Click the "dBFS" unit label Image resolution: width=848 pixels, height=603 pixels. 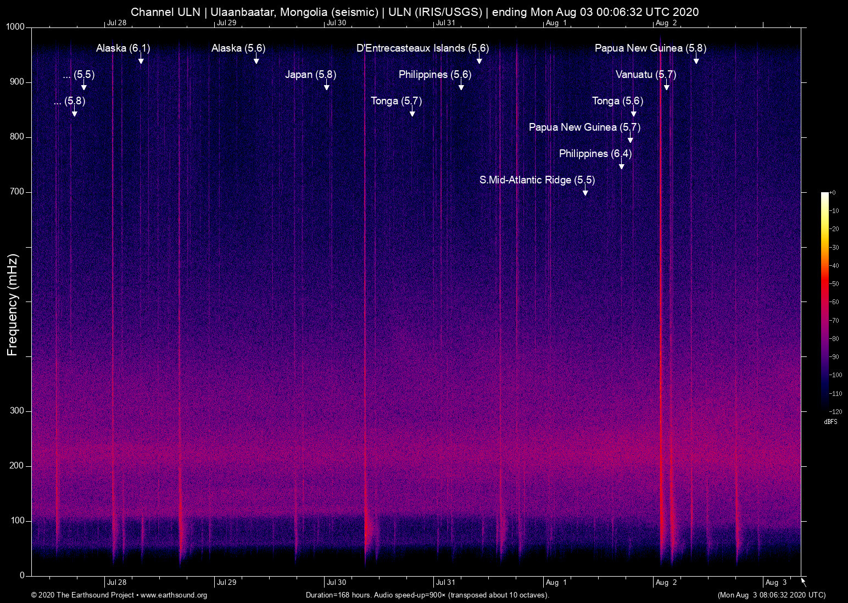(831, 422)
